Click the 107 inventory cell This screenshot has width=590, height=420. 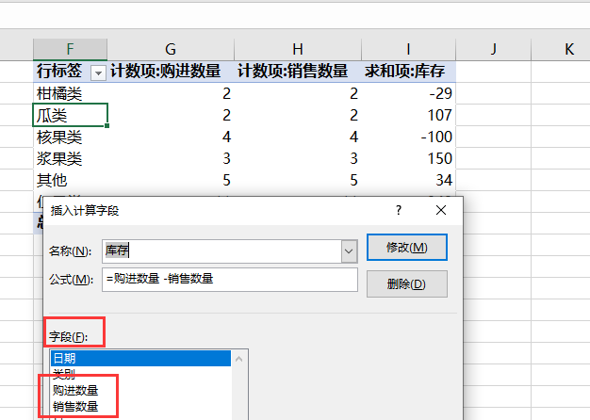point(408,115)
